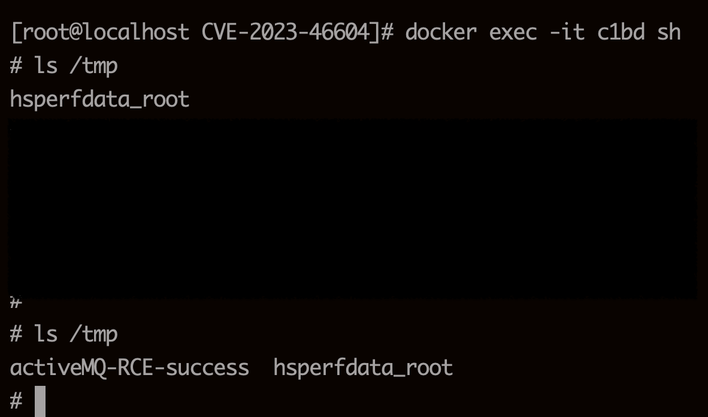708x417 pixels.
Task: Click ls in the second ls command
Action: click(x=46, y=334)
